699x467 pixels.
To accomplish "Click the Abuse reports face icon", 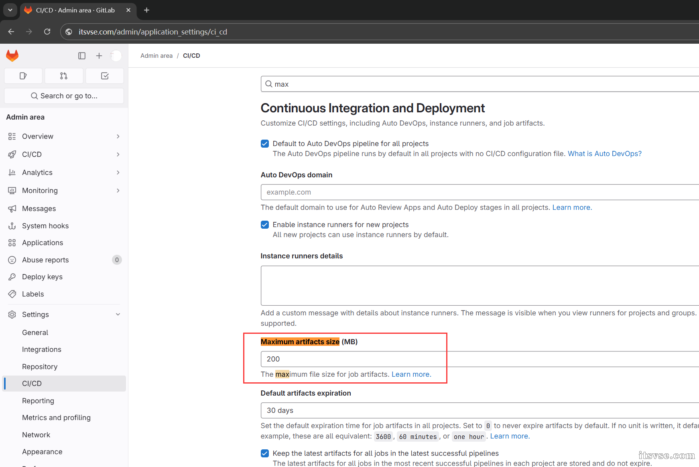I will [x=12, y=260].
